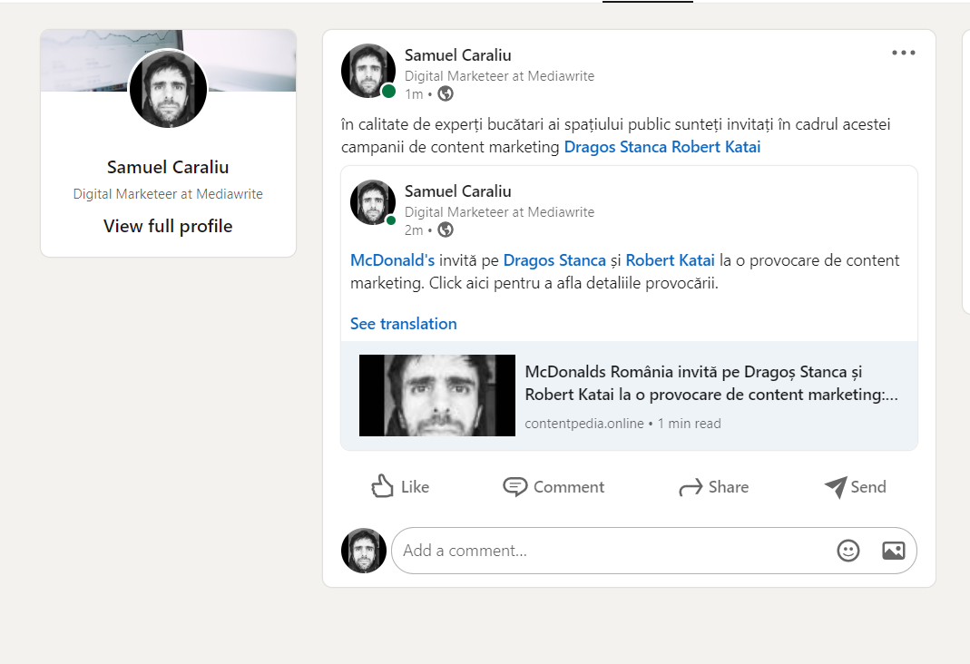Click the Comment button label
970x664 pixels.
[569, 487]
